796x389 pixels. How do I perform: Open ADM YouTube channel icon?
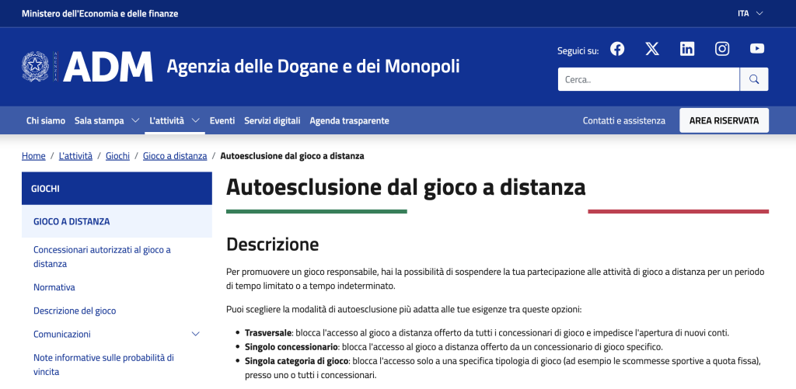pyautogui.click(x=757, y=49)
